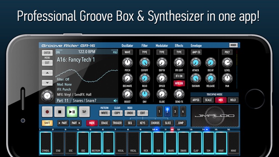Start recording with the red record button
Image resolution: width=279 pixels, height=157 pixels.
tap(47, 112)
